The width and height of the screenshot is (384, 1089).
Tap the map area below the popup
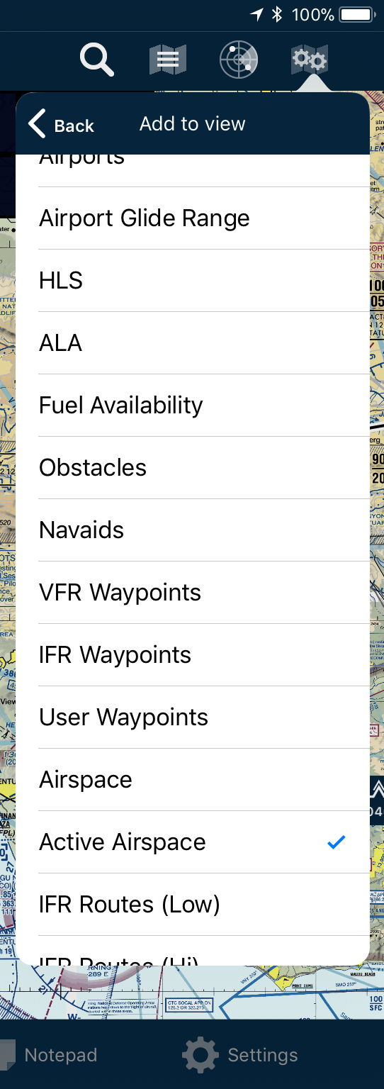click(192, 993)
